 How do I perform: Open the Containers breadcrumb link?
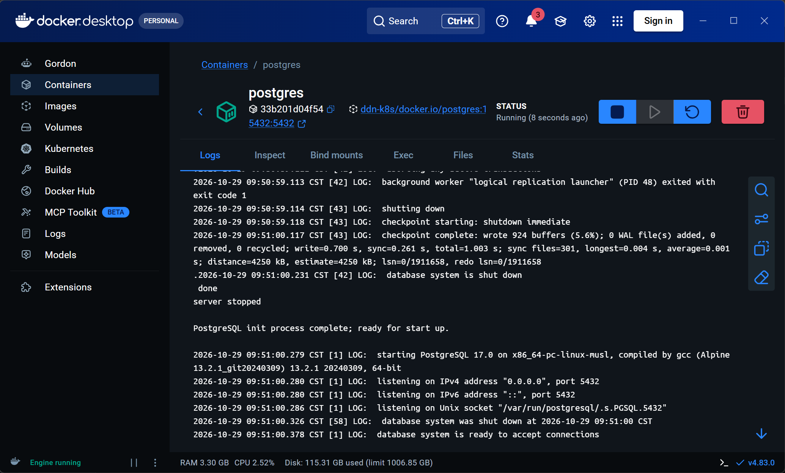[x=225, y=65]
